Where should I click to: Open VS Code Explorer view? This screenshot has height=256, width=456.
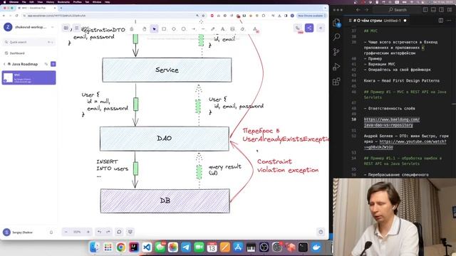tap(336, 23)
